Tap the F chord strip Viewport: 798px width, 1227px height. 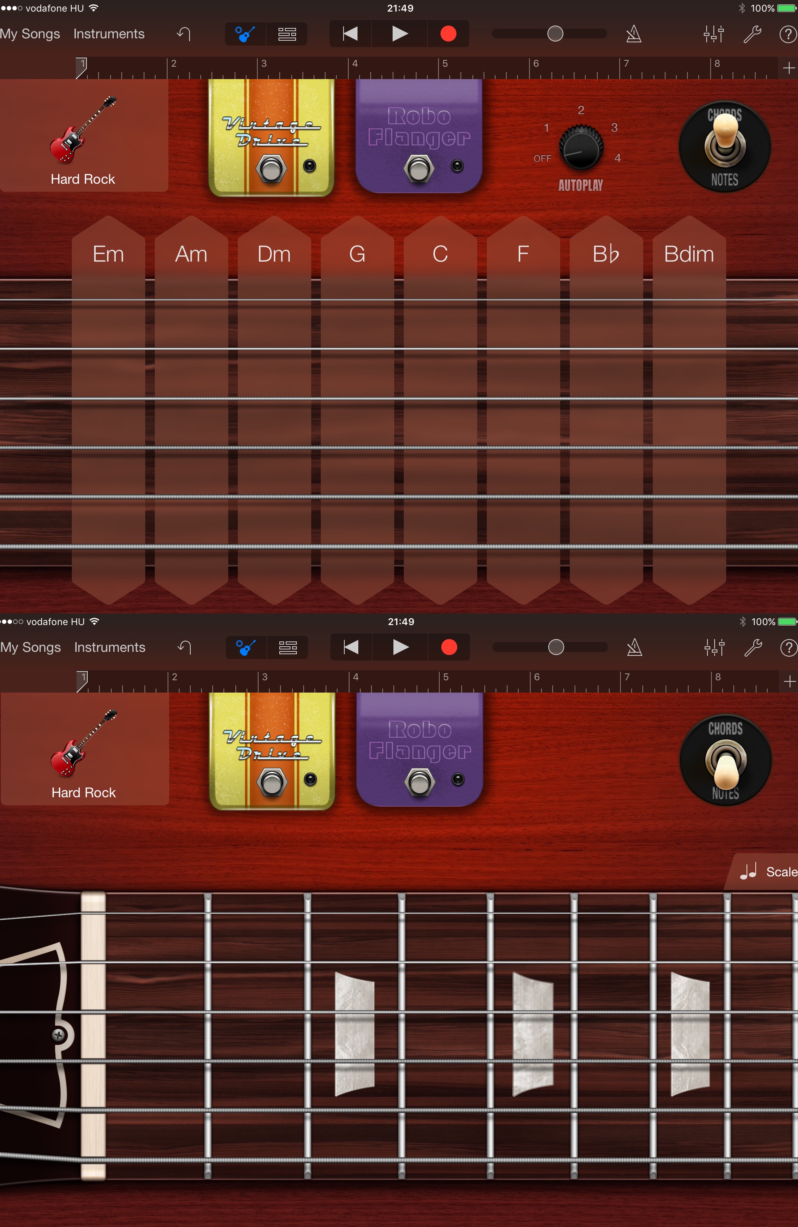pos(523,410)
